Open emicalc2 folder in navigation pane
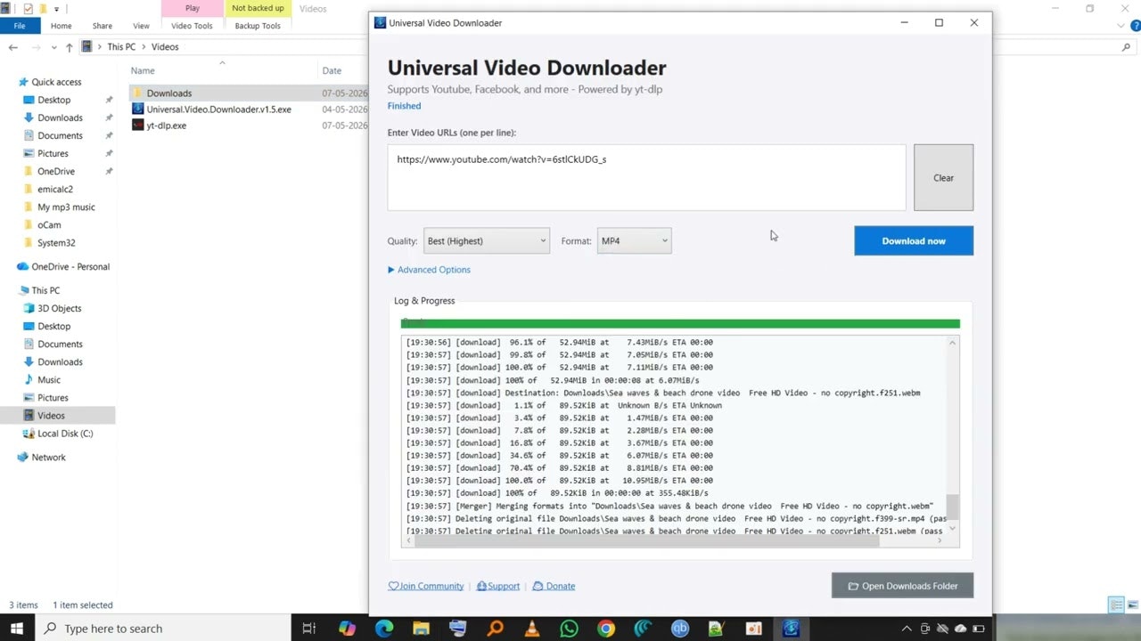 (x=55, y=189)
